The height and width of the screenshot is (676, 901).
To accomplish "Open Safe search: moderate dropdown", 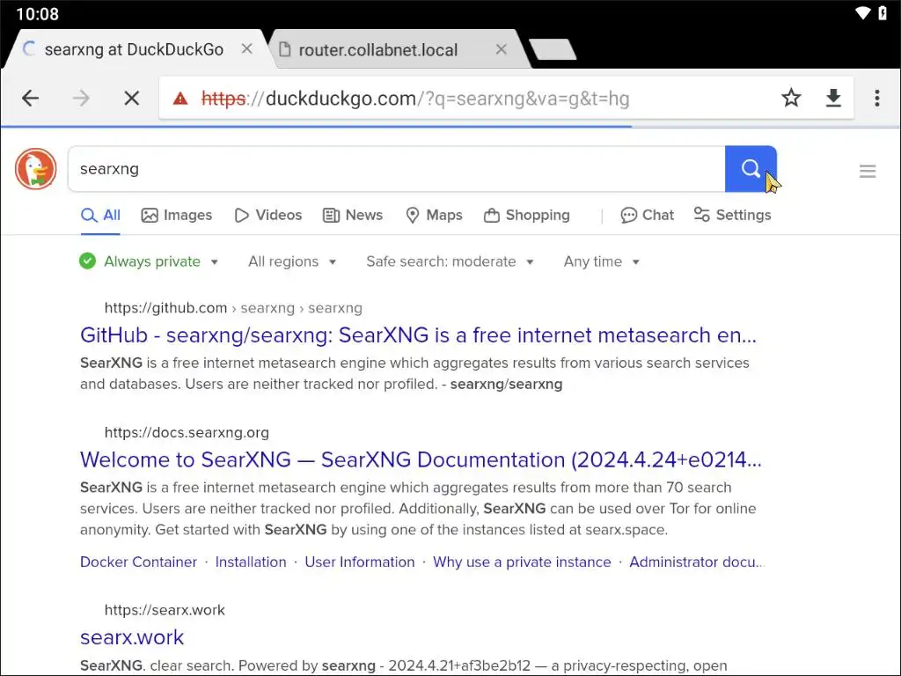I will pos(450,261).
